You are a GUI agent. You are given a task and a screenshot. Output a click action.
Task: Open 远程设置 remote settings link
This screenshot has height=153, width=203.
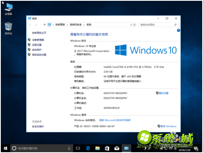coord(37,45)
